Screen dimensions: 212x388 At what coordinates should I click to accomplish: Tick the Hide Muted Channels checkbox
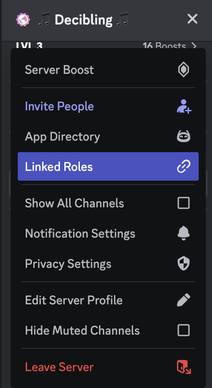pyautogui.click(x=184, y=330)
